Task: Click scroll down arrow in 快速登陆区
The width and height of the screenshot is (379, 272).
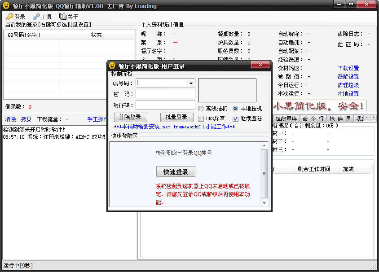Action: pyautogui.click(x=264, y=203)
